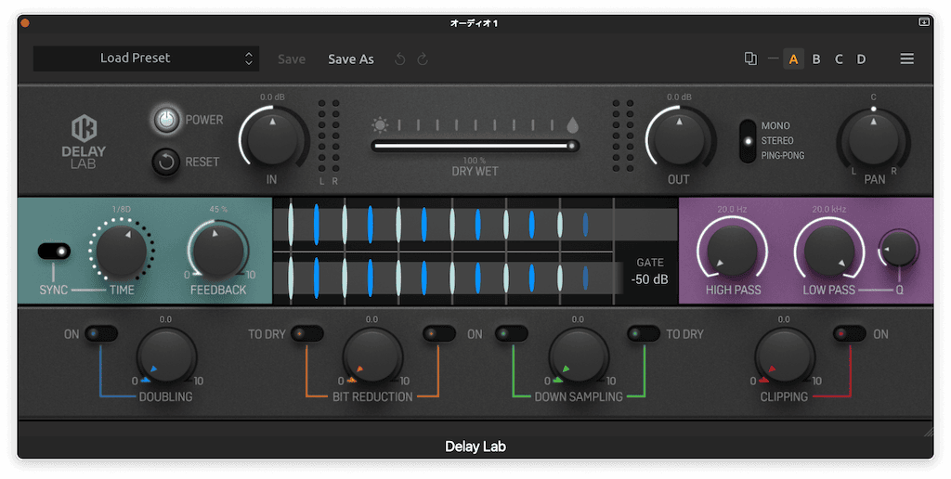Image resolution: width=951 pixels, height=479 pixels.
Task: Click the delay TIME knob
Action: coord(122,251)
